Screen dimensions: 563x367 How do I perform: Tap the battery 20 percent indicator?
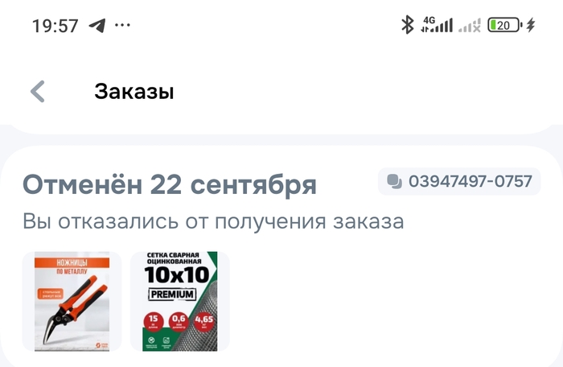504,25
